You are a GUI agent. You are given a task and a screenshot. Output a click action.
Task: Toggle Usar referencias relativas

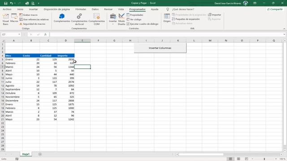point(34,19)
